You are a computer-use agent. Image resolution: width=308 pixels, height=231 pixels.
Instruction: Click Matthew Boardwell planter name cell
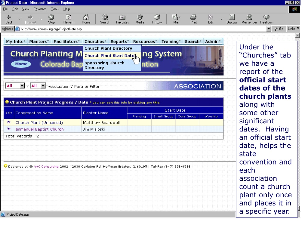click(x=104, y=122)
